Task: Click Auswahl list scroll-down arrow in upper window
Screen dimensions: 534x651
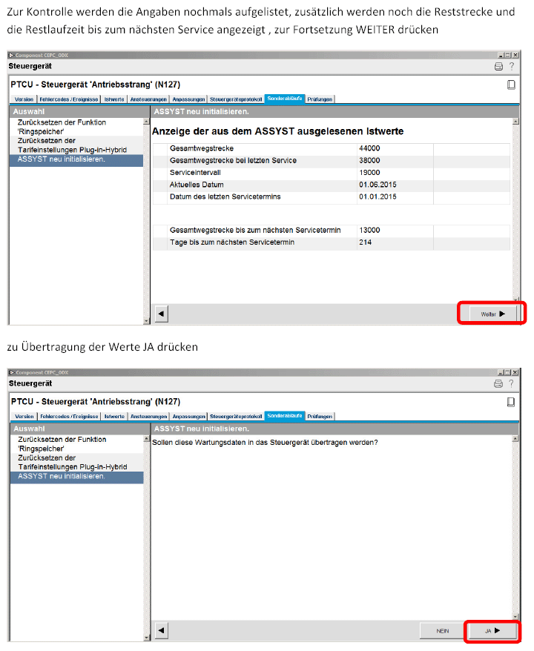Action: (x=146, y=321)
